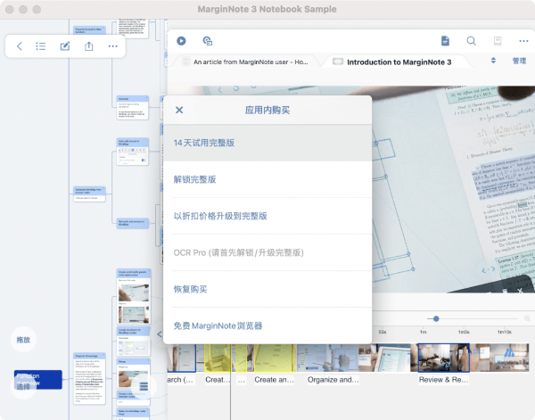Select the Create an... yellow video clip
Screen dimensions: 535x420
click(274, 358)
